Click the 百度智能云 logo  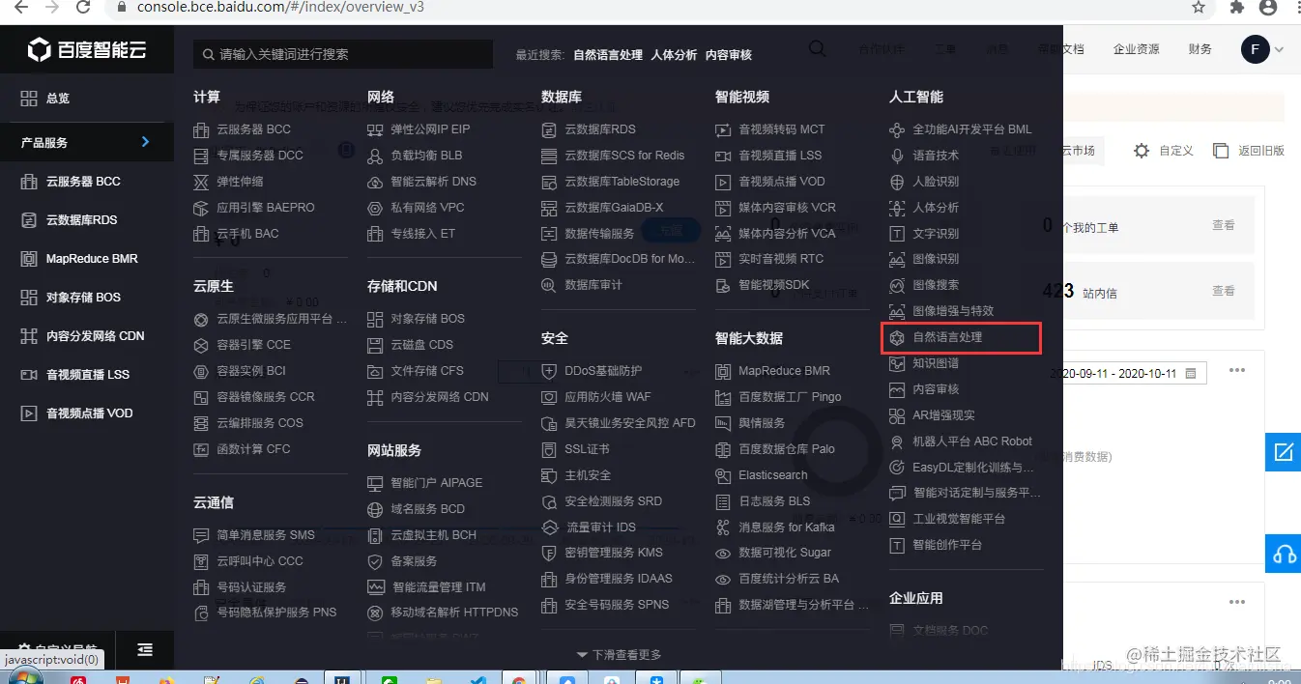pos(87,50)
